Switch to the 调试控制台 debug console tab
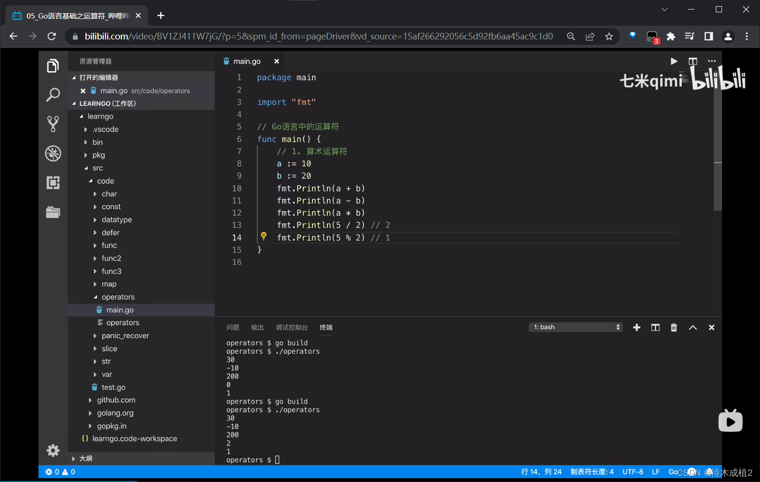 (292, 328)
